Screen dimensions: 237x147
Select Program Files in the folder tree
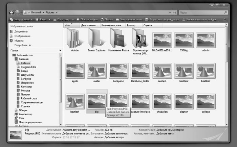(x=28, y=67)
